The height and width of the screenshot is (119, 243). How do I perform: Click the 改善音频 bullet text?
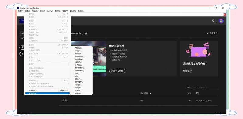[x=116, y=60]
